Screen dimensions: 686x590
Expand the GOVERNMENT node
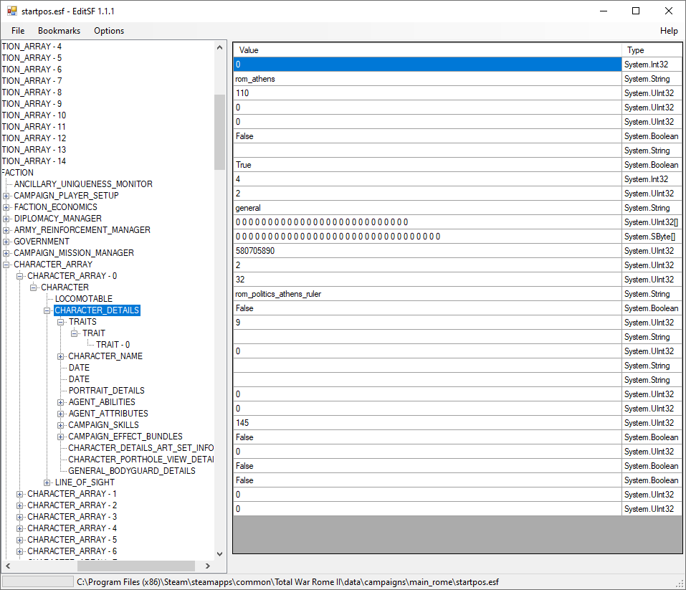[x=6, y=242]
